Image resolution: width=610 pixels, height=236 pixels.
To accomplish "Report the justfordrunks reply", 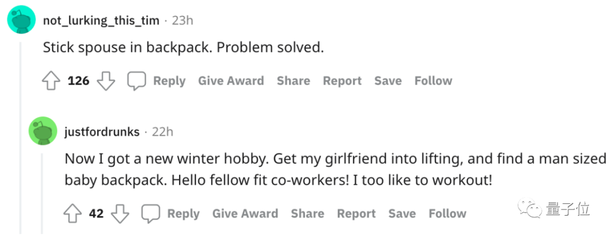I will pos(356,213).
